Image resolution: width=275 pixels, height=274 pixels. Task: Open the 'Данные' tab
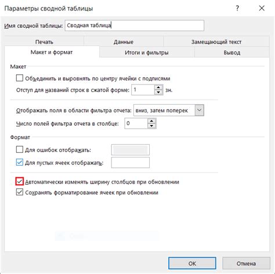coord(124,42)
